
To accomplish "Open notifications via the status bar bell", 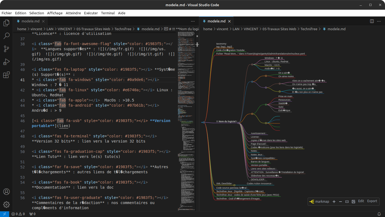I will 379,214.
